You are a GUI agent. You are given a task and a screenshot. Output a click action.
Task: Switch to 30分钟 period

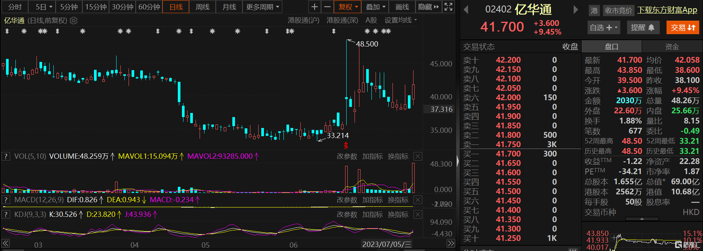point(123,7)
